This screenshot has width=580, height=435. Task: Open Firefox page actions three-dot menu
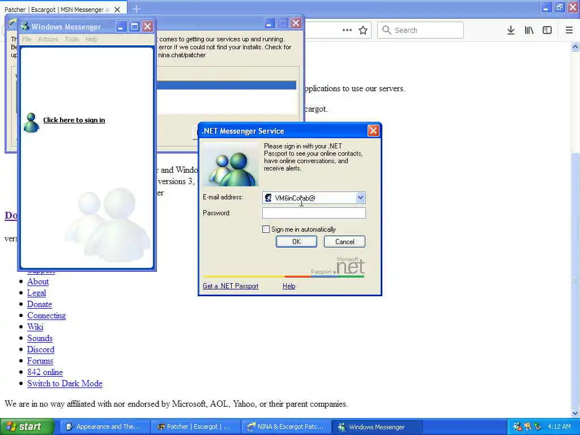click(347, 30)
